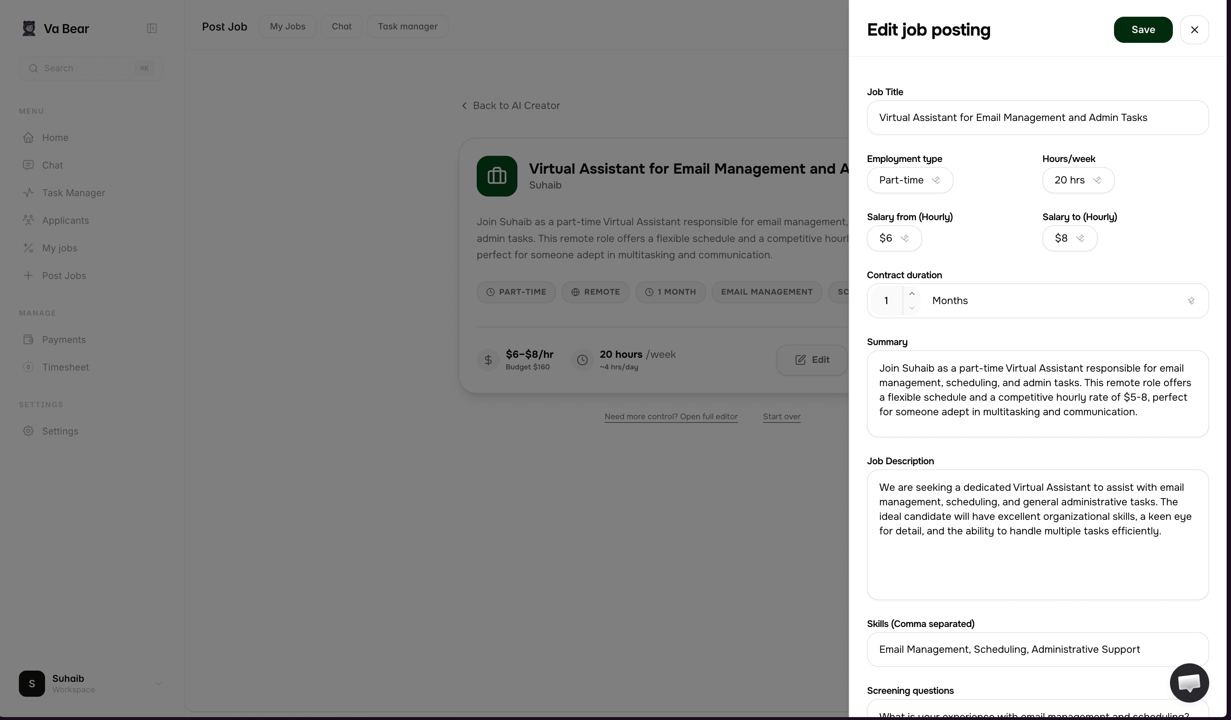This screenshot has width=1231, height=720.
Task: Open the Employment type dropdown
Action: (909, 180)
